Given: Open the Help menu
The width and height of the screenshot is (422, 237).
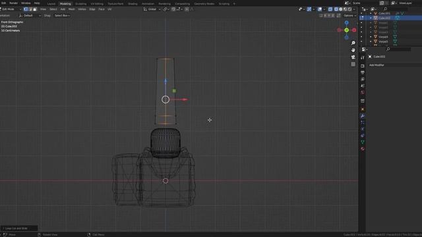Looking at the screenshot, I should (x=37, y=3).
